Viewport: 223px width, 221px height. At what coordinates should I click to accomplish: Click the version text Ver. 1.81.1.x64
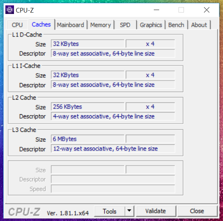(68, 213)
